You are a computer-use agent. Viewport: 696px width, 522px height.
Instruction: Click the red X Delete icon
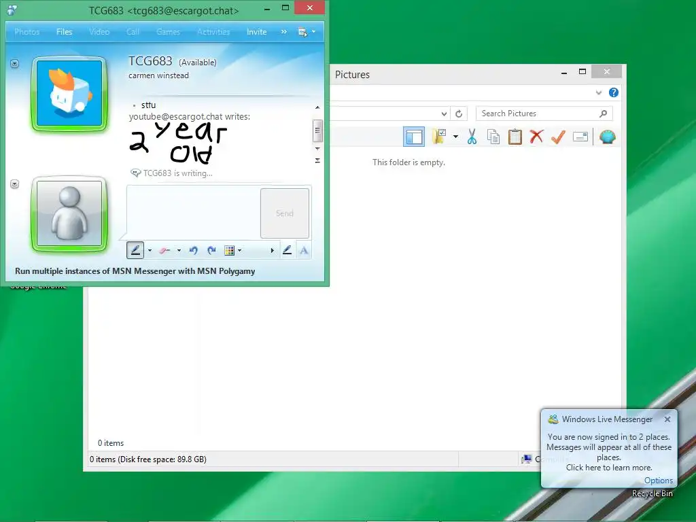pos(537,137)
